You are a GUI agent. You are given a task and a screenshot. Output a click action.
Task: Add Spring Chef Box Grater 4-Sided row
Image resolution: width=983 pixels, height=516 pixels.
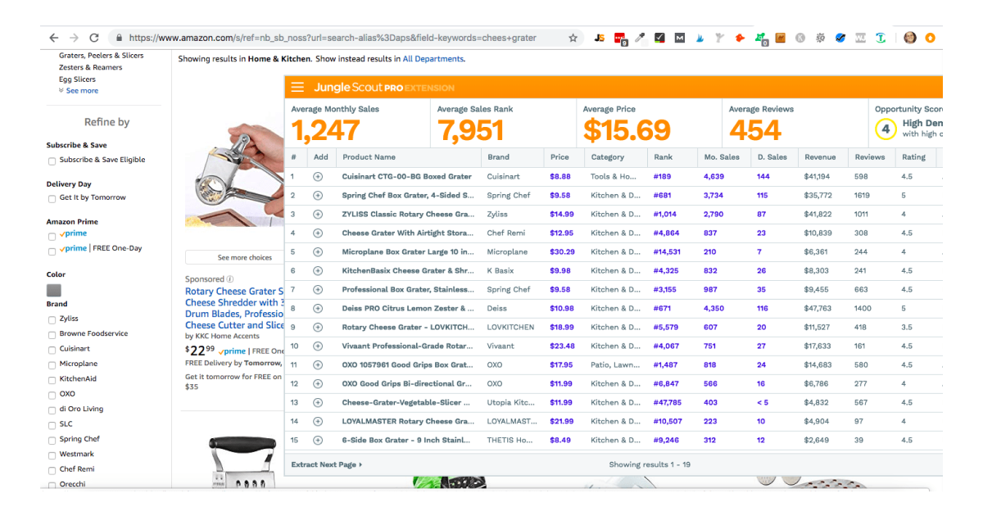[x=318, y=195]
